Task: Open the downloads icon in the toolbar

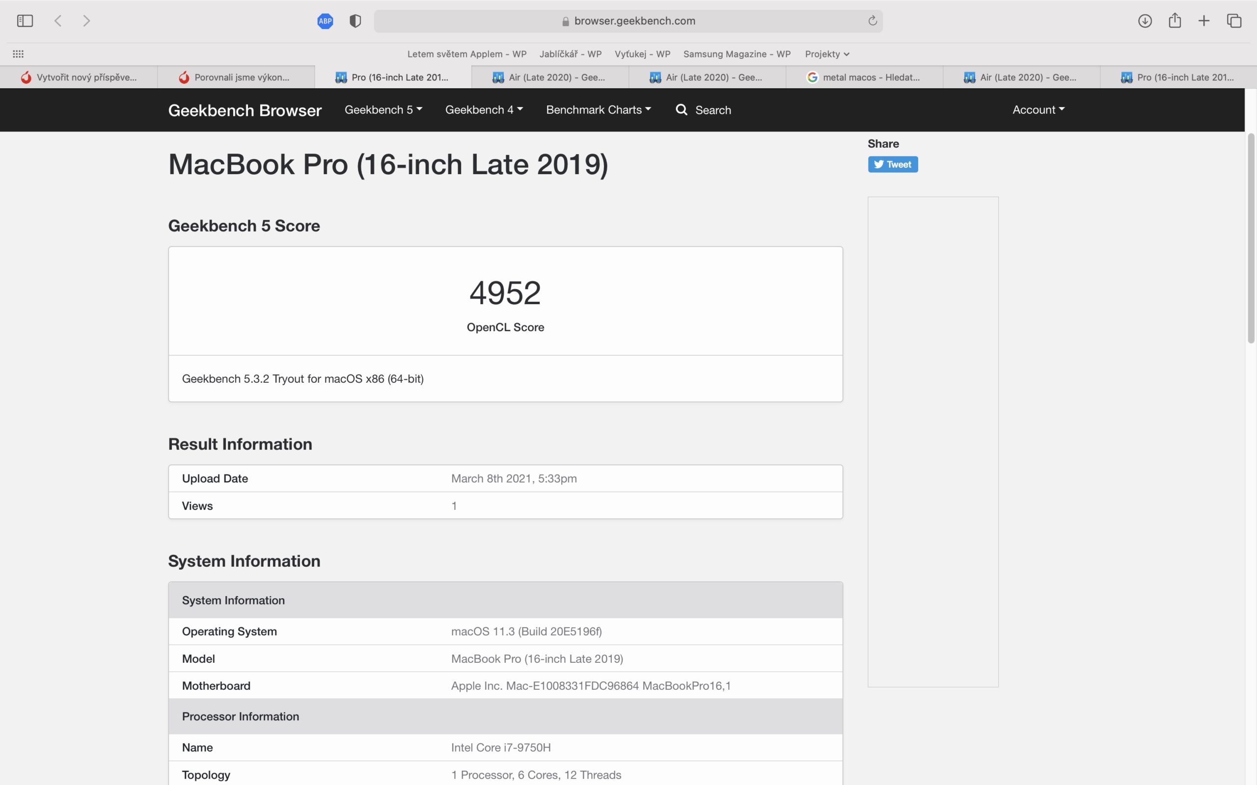Action: [1145, 21]
